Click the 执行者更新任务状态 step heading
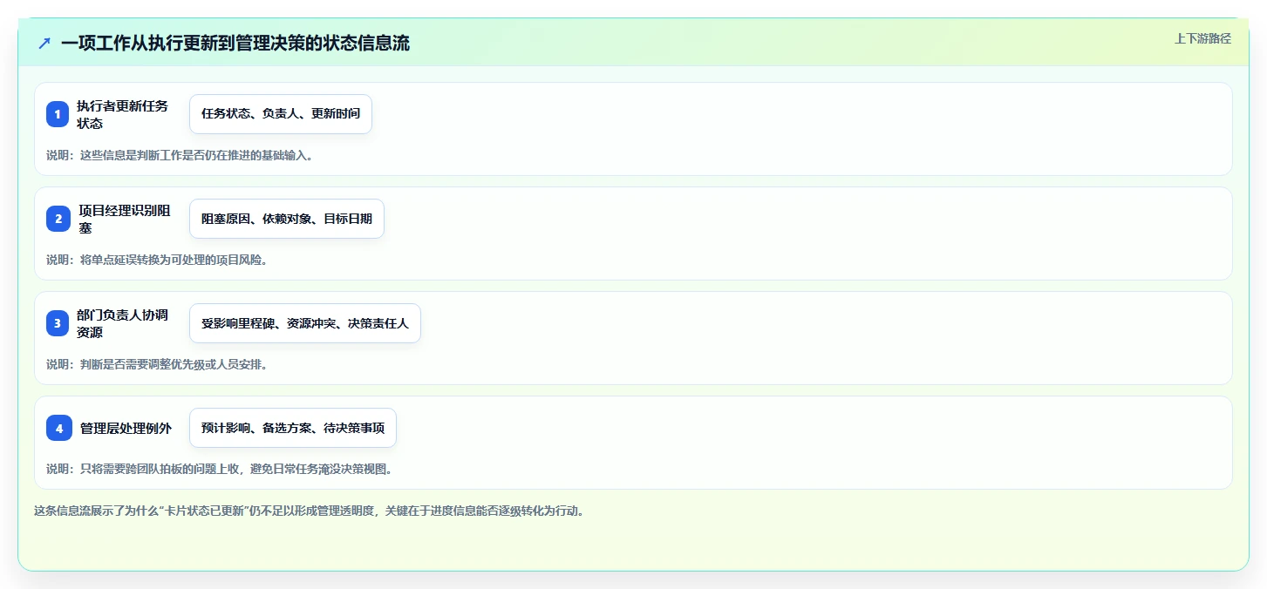The image size is (1267, 589). 123,114
